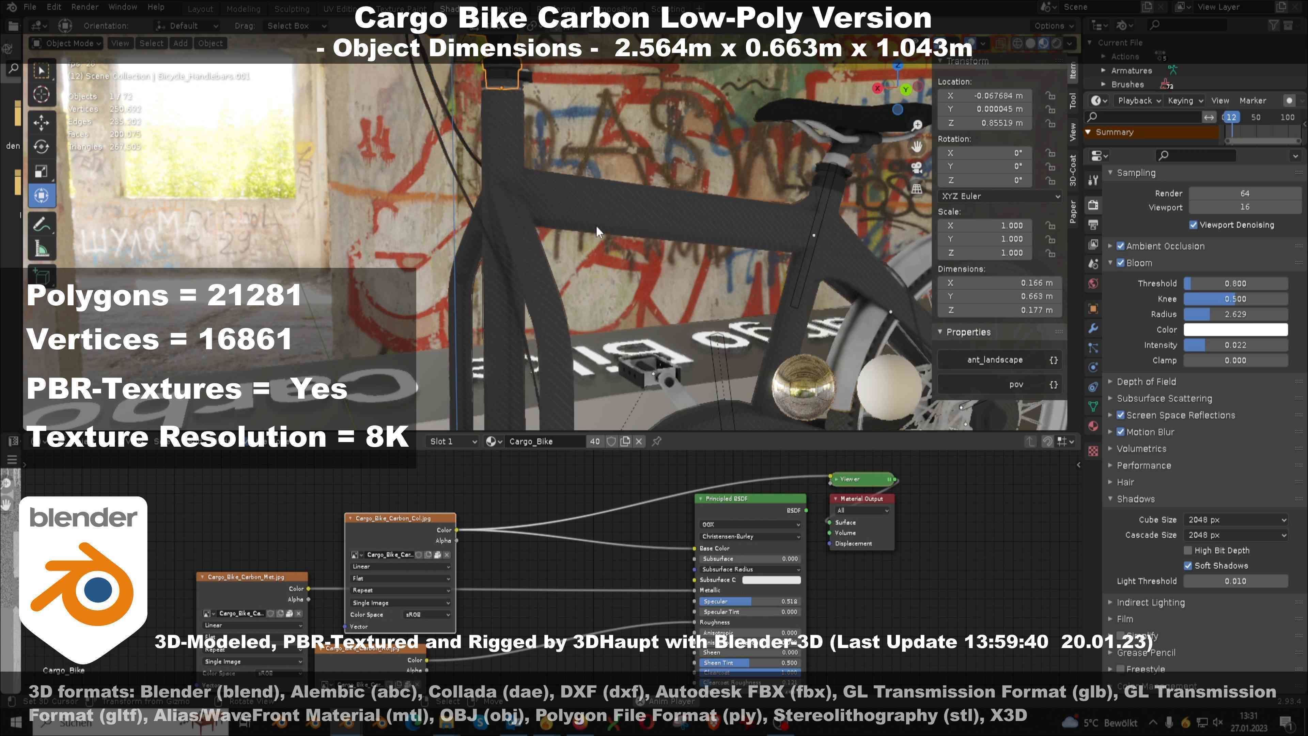This screenshot has width=1308, height=736.
Task: Open Object properties orange square icon
Action: point(1093,309)
